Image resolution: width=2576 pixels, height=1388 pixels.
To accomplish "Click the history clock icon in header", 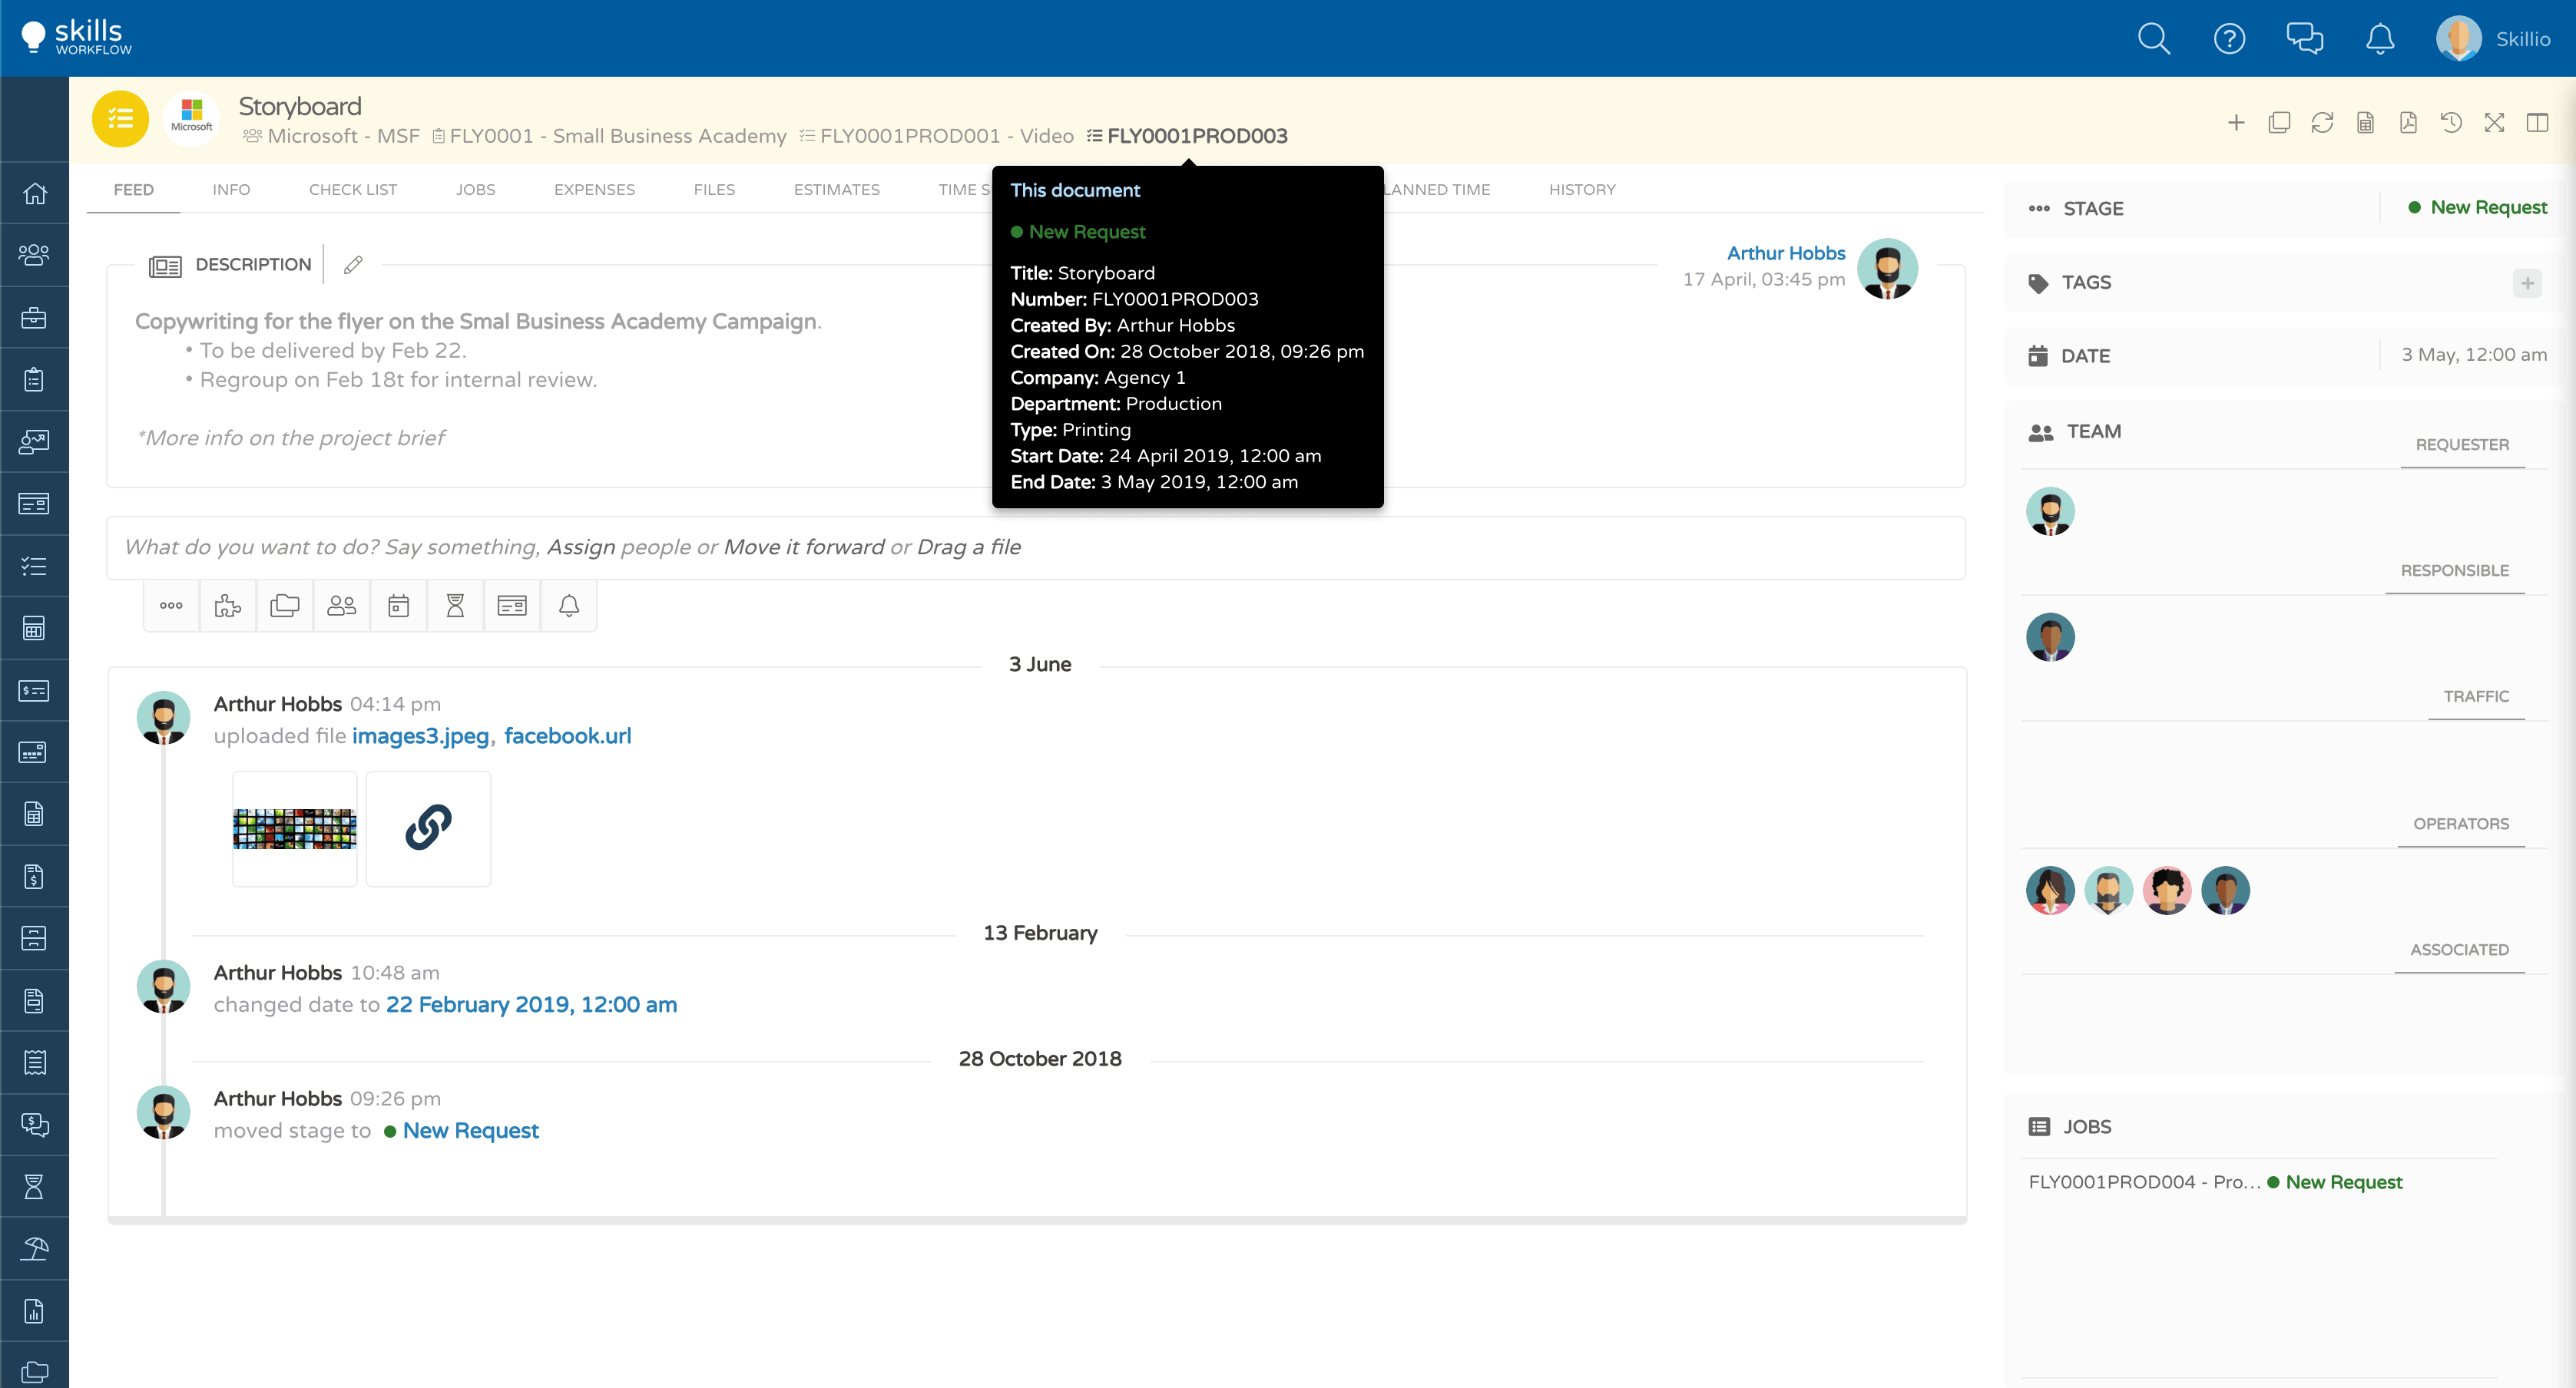I will [x=2451, y=123].
